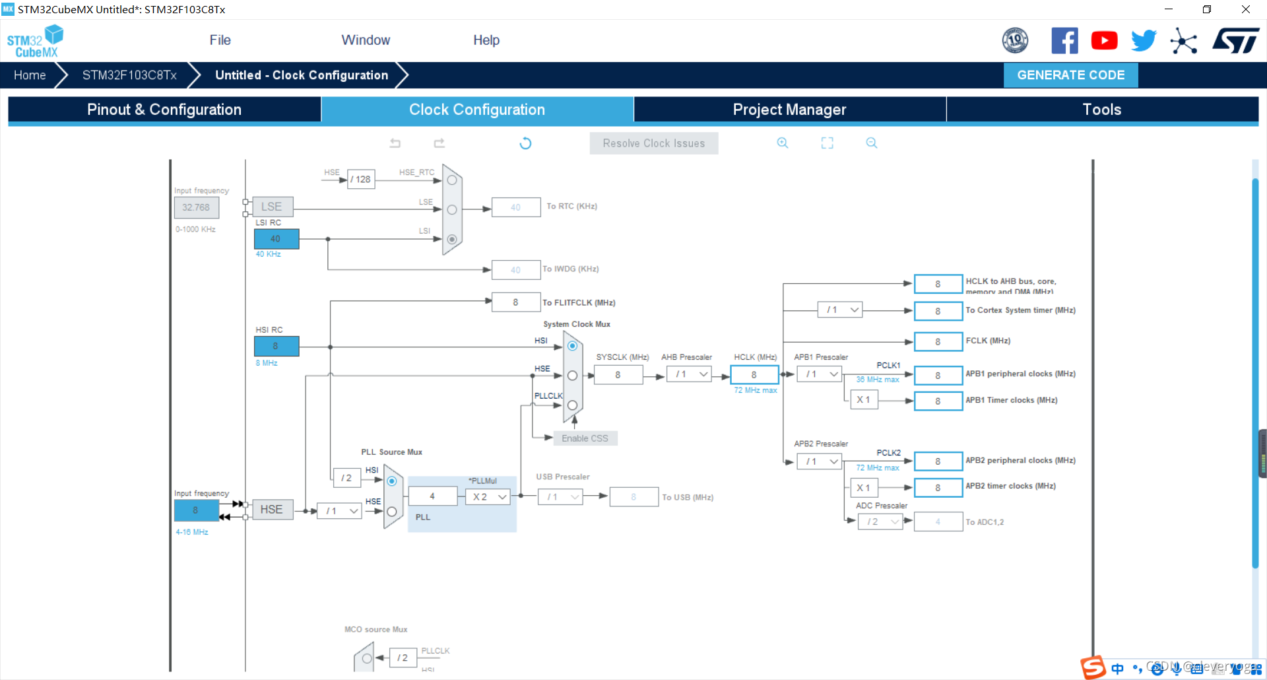
Task: Click the HSE oscillator block
Action: pyautogui.click(x=271, y=510)
